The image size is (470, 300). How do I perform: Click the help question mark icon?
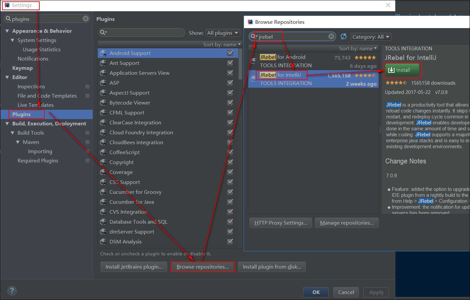(x=12, y=291)
